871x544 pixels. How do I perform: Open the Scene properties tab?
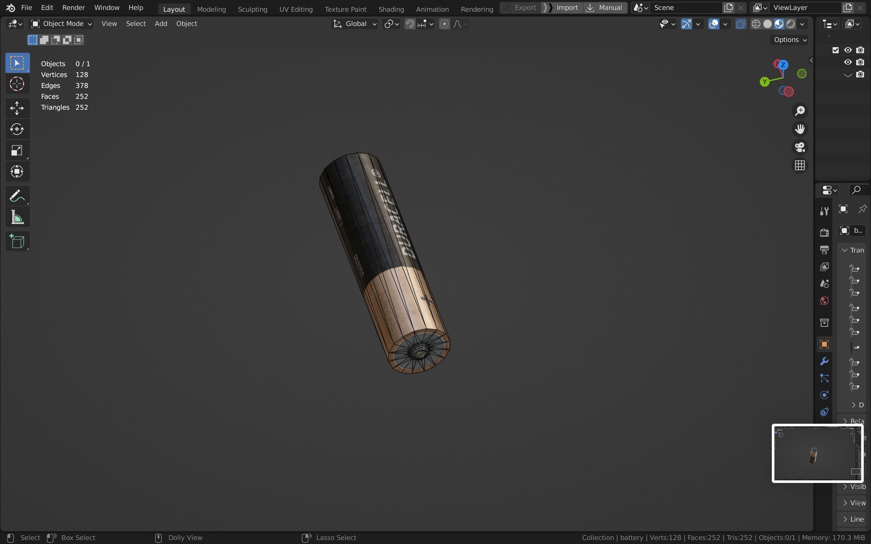tap(824, 284)
